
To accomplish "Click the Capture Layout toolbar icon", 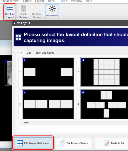I will tap(10, 12).
